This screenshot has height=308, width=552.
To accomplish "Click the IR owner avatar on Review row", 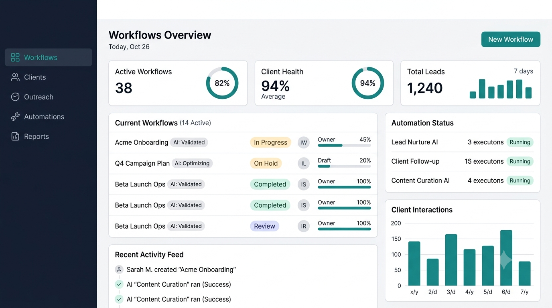I will 304,226.
